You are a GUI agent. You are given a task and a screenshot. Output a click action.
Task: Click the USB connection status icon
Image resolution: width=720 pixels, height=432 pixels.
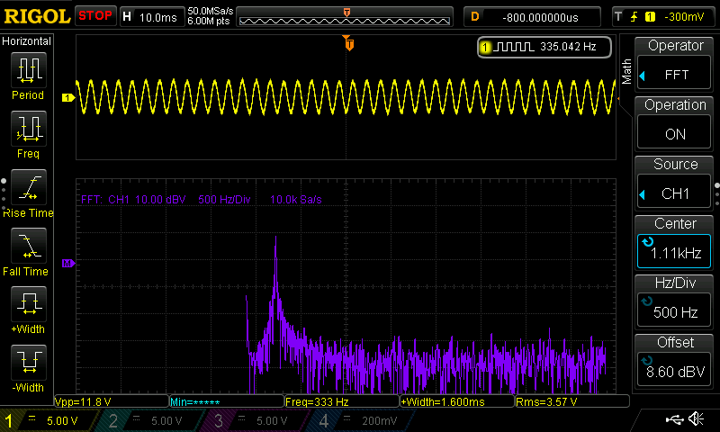[x=674, y=419]
